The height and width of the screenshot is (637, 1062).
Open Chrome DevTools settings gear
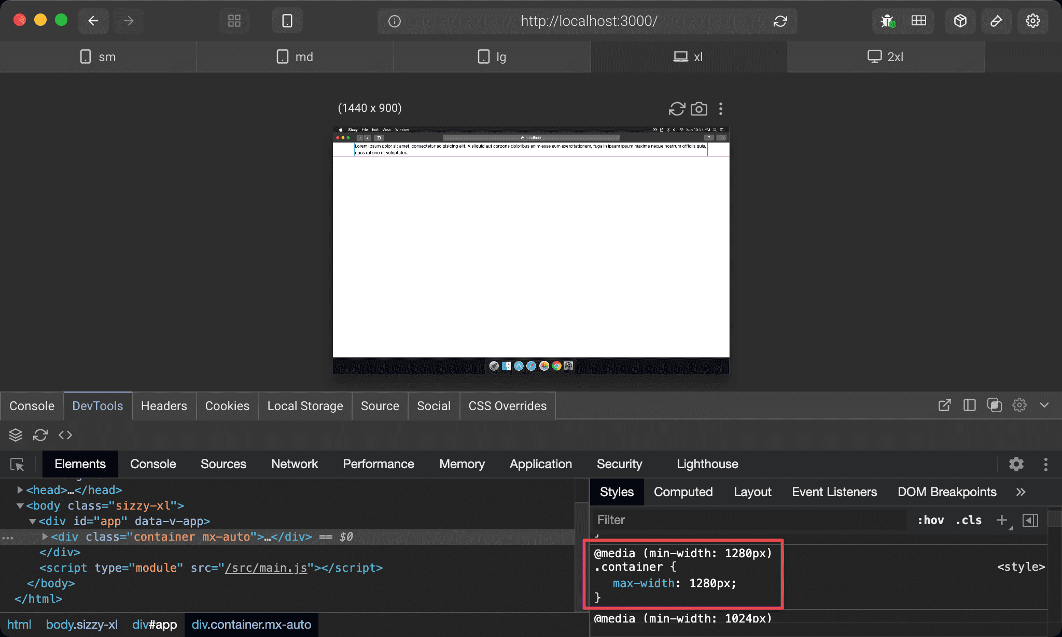[x=1016, y=464]
